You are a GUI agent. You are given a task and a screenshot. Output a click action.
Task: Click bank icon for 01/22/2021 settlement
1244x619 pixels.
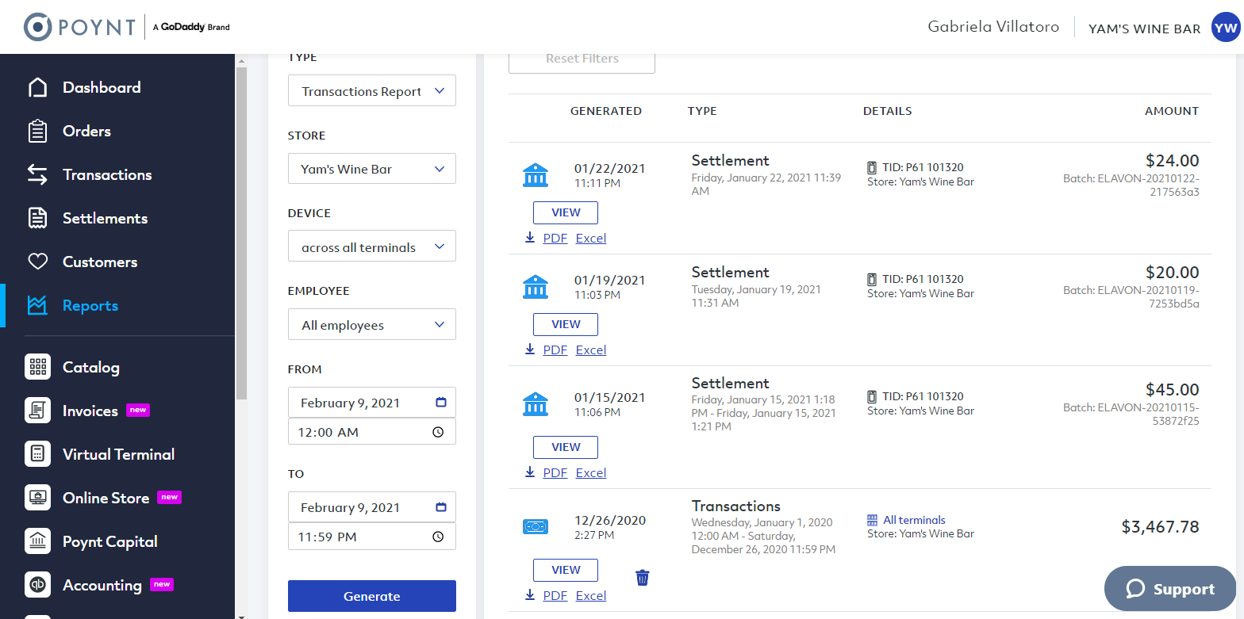tap(536, 175)
